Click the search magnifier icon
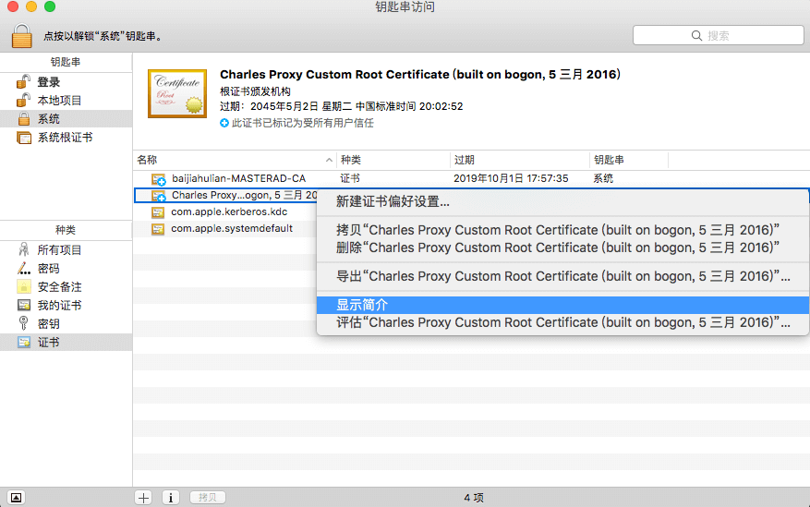810x507 pixels. [696, 36]
